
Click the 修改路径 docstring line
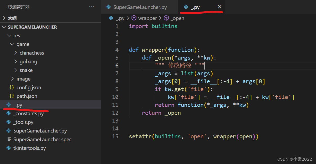click(180, 66)
